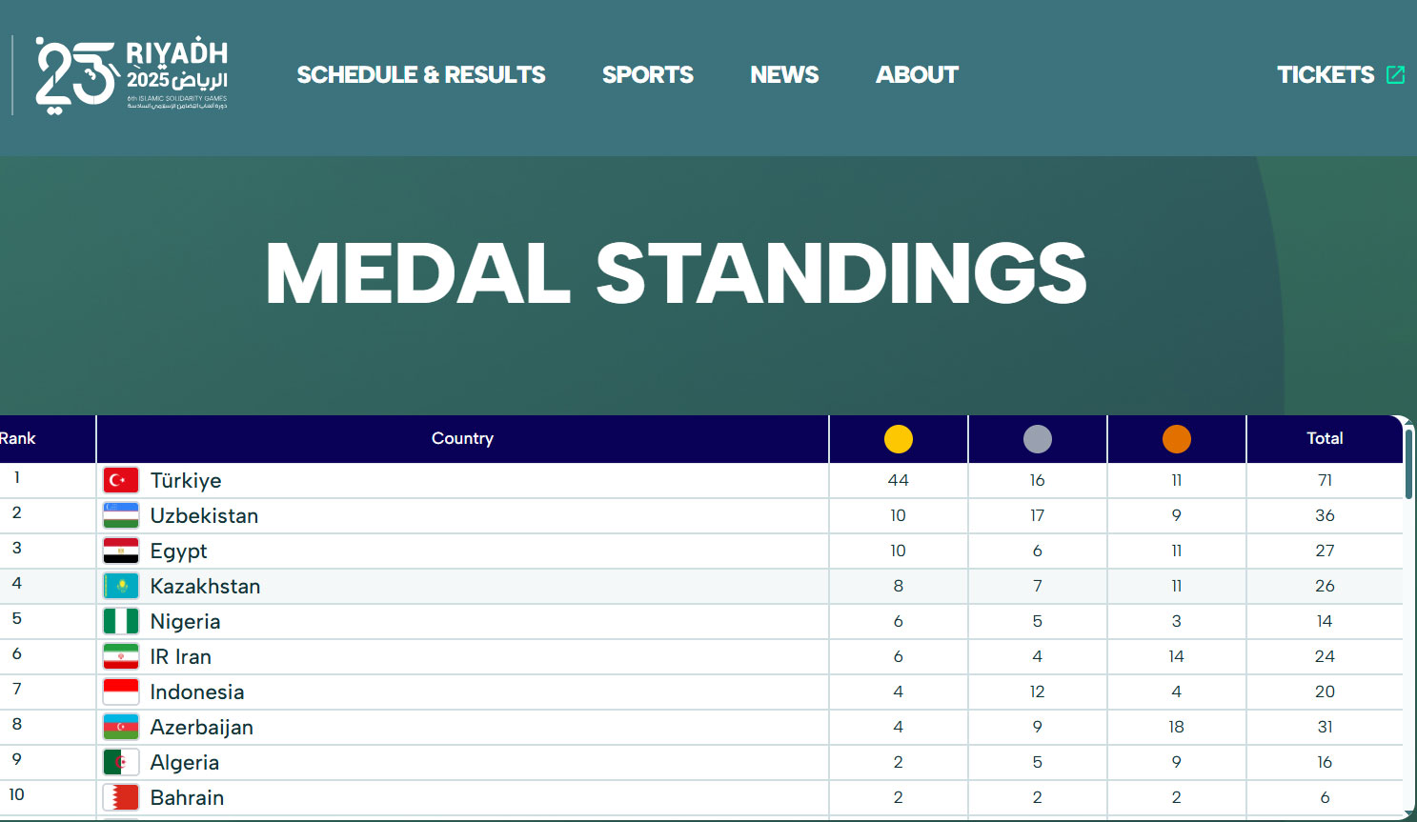Image resolution: width=1417 pixels, height=822 pixels.
Task: Open the Sports menu item
Action: (648, 75)
